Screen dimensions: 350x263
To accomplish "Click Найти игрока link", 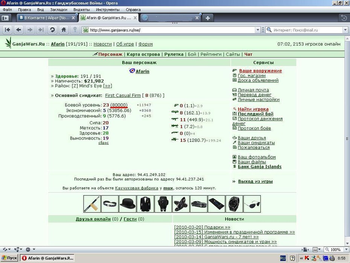I will click(253, 109).
